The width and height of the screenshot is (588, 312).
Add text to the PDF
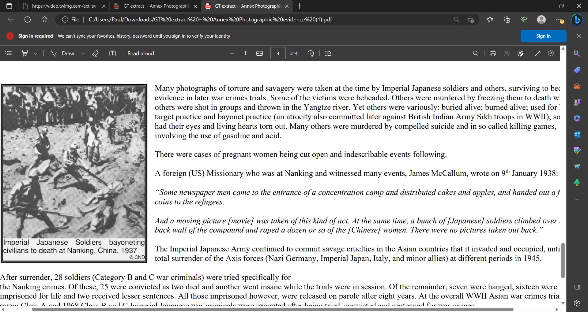[x=113, y=54]
